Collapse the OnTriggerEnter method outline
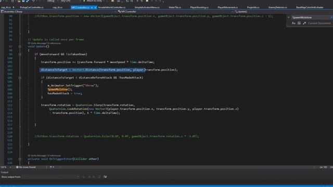This screenshot has height=187, width=333. (x=20, y=159)
